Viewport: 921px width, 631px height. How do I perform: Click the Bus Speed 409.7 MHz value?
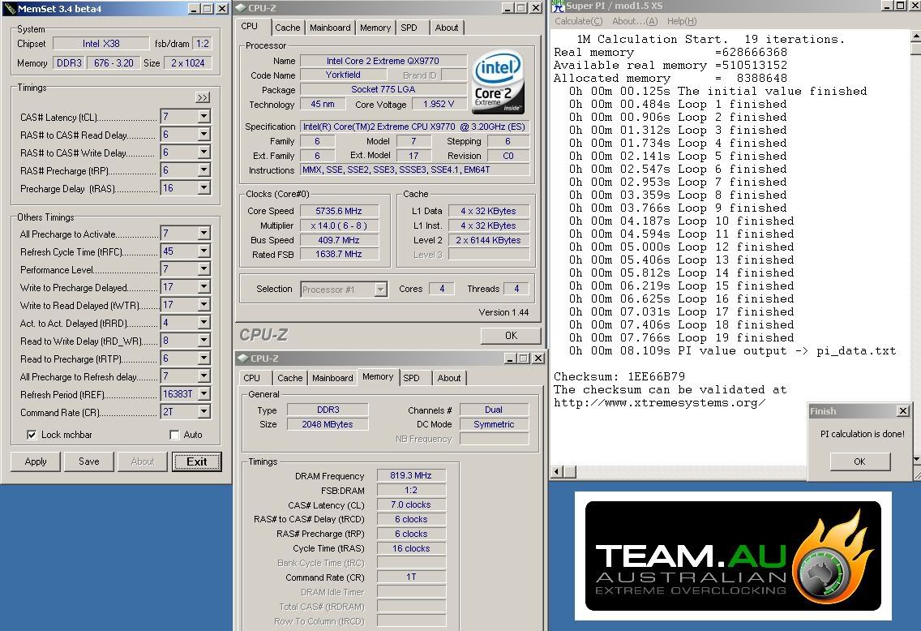[x=339, y=240]
